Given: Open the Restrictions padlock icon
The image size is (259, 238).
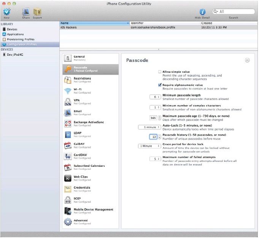Looking at the screenshot, I should pos(68,80).
